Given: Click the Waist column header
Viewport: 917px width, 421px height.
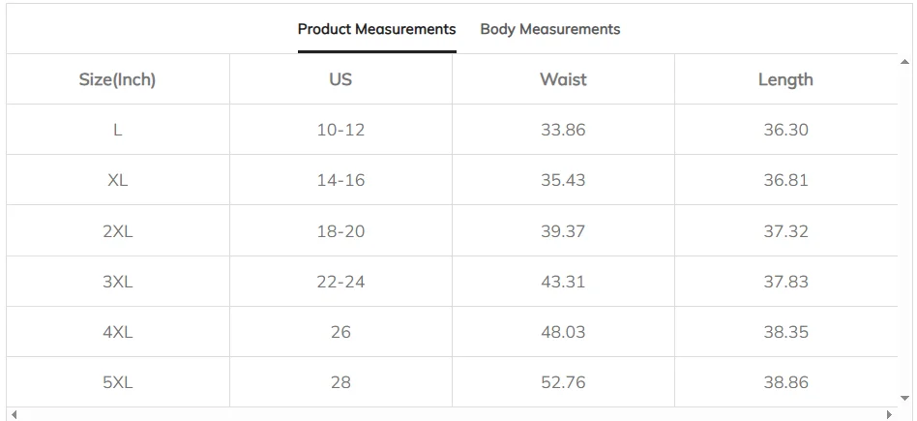Looking at the screenshot, I should pyautogui.click(x=563, y=79).
